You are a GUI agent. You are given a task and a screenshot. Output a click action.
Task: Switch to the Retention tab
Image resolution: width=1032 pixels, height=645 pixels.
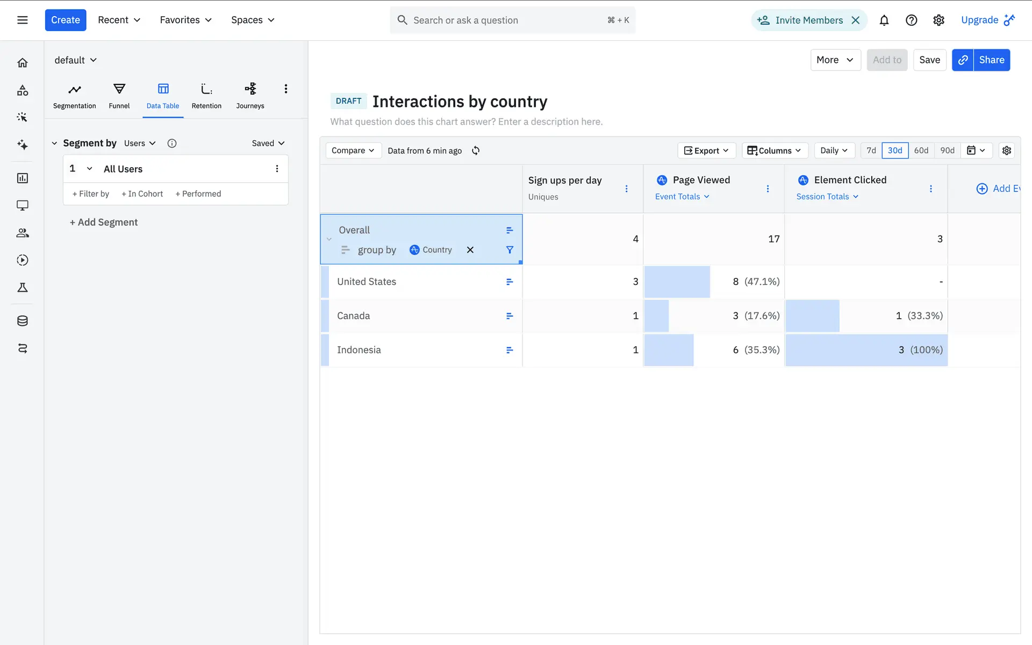[x=206, y=96]
